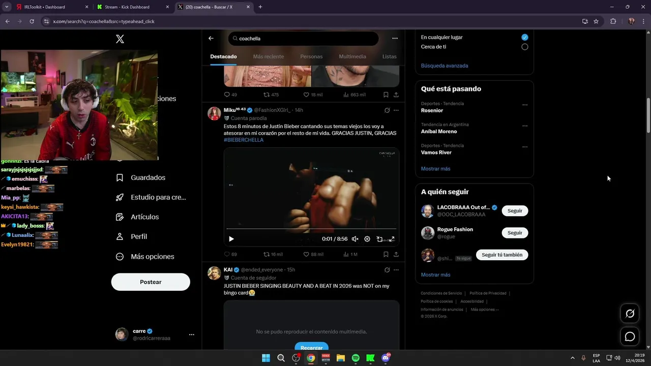Open the Vamos River trending topic
Image resolution: width=651 pixels, height=366 pixels.
pos(436,152)
